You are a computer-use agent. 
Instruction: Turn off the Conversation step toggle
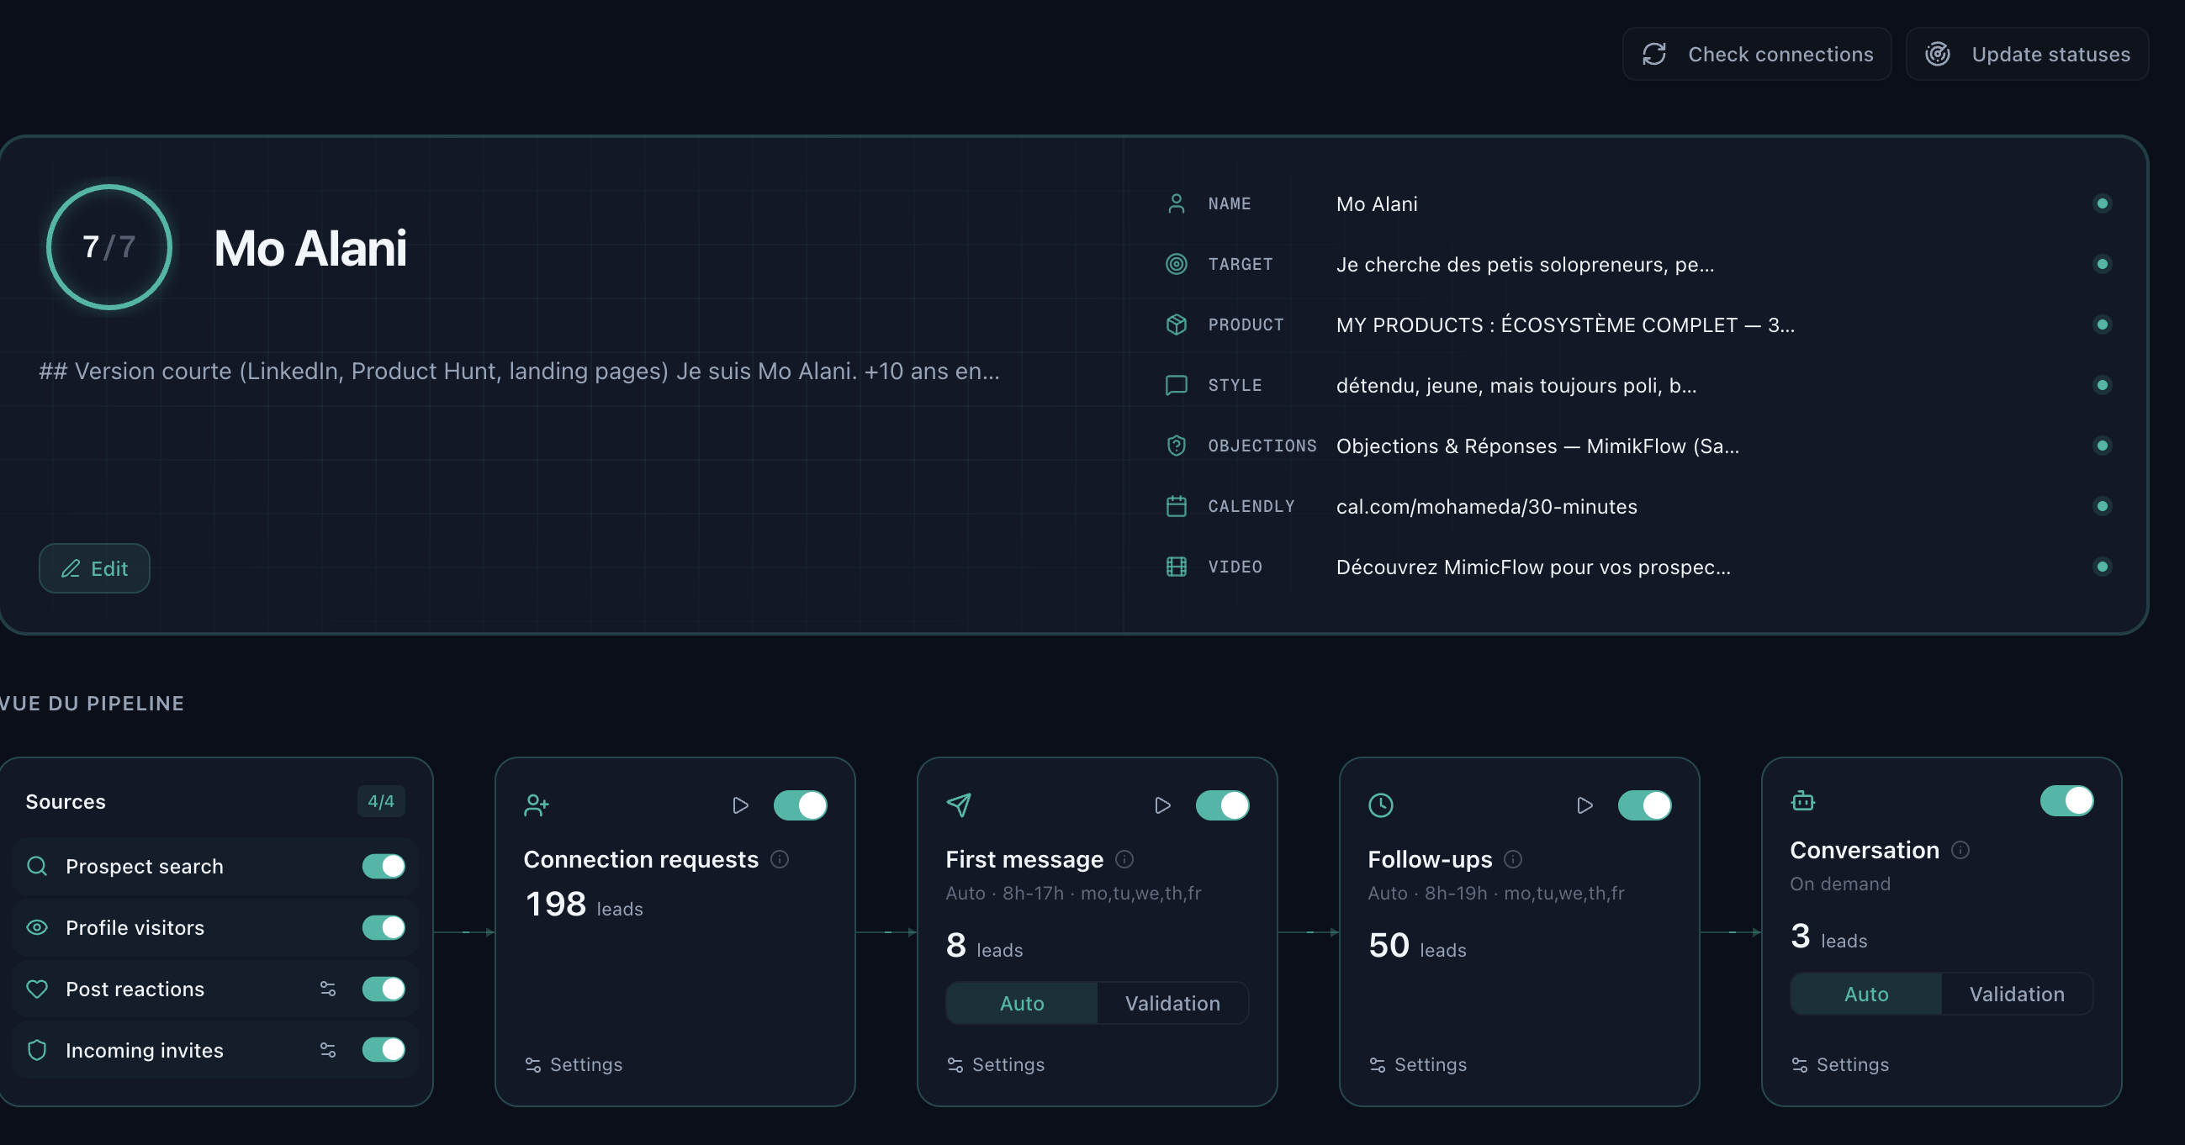(2066, 800)
